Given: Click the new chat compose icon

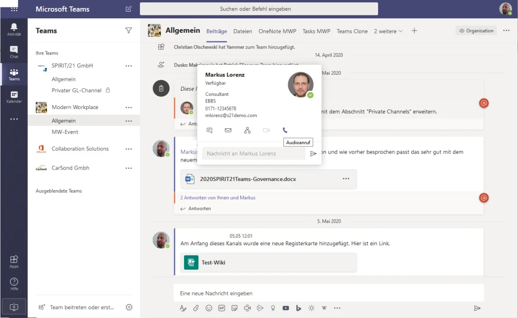Looking at the screenshot, I should pyautogui.click(x=129, y=9).
